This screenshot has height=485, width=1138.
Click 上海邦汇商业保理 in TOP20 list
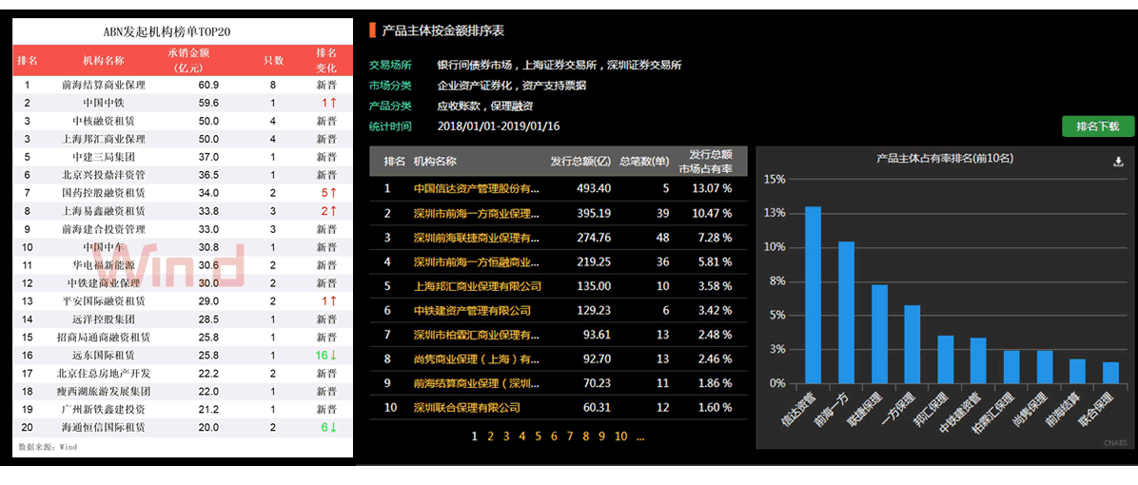(x=104, y=139)
